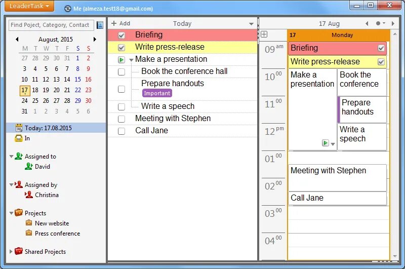Viewport: 405px width, 269px height.
Task: Open the LeaderTask main menu button
Action: click(29, 6)
